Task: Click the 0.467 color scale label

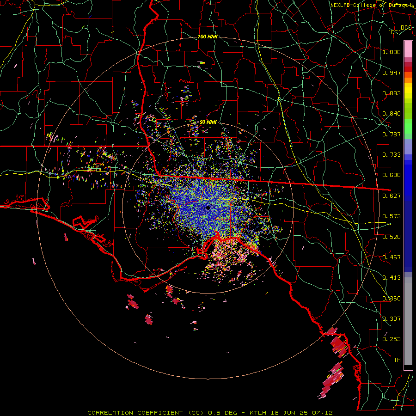Action: (392, 257)
